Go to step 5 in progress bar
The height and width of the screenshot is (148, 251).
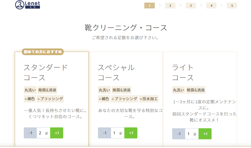tap(232, 6)
